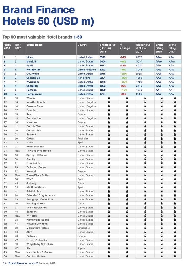Select the Hilton brand name
The width and height of the screenshot is (184, 268).
(30, 57)
